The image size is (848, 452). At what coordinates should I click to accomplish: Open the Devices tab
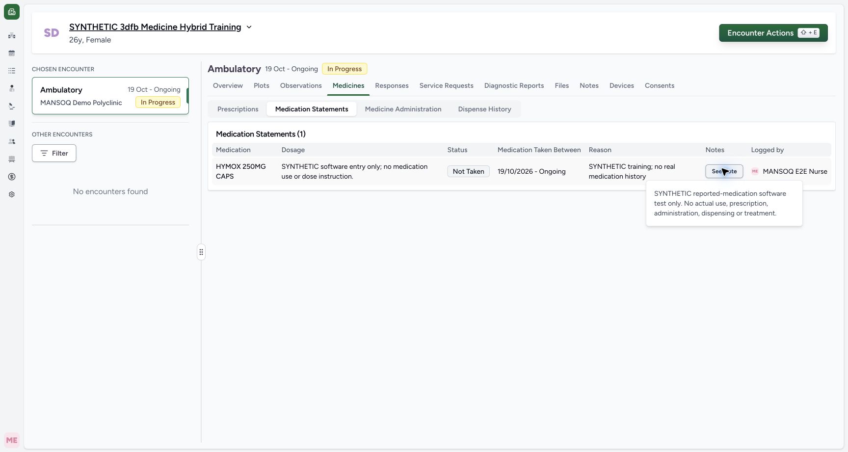[622, 85]
